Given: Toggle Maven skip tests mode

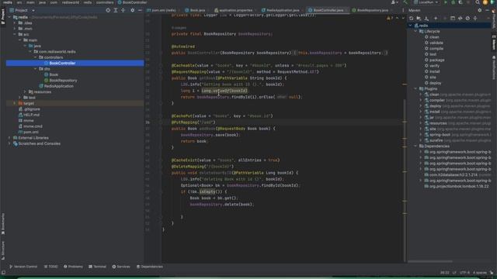Looking at the screenshot, I should (x=467, y=19).
